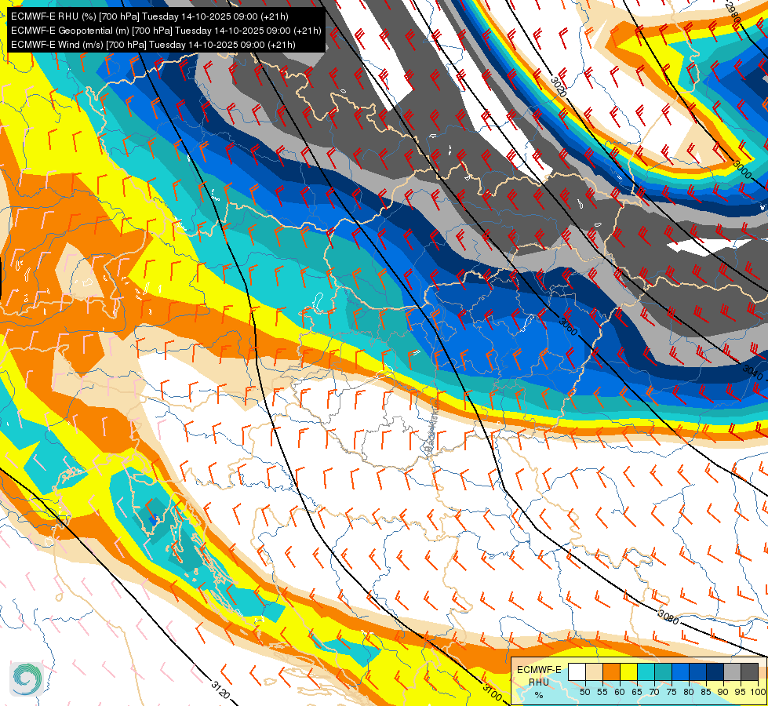Click the 3020 geopotential contour label
768x706 pixels.
tap(559, 87)
